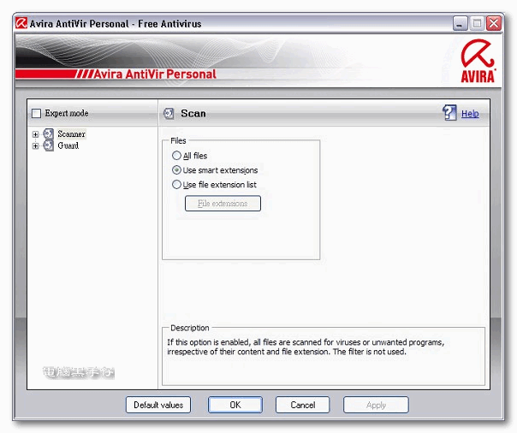Click the Scan section header icon
Viewport: 517px width, 433px height.
point(169,113)
